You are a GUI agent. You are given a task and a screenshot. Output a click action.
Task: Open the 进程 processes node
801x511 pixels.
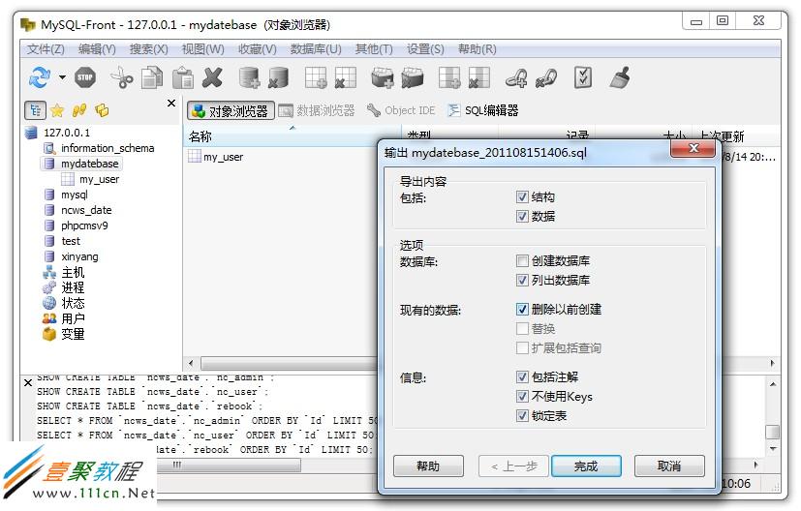pyautogui.click(x=73, y=287)
